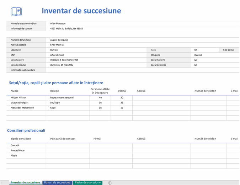Screen dimensions: 240x185
Task: Select the Ocupație value Dentist
Action: click(198, 55)
